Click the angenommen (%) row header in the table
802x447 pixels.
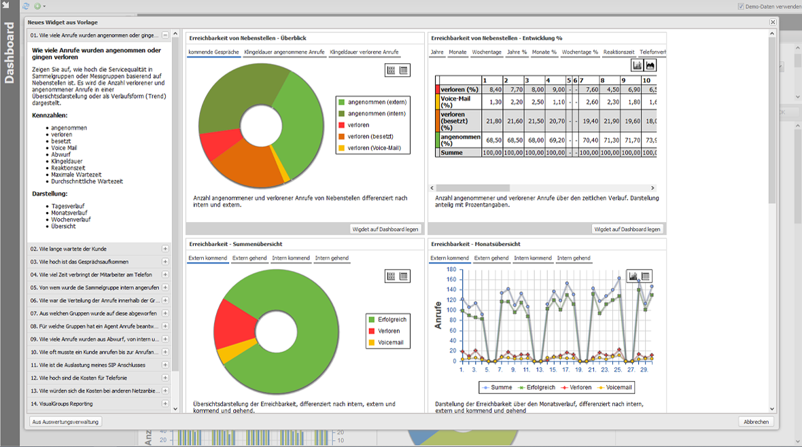point(460,140)
